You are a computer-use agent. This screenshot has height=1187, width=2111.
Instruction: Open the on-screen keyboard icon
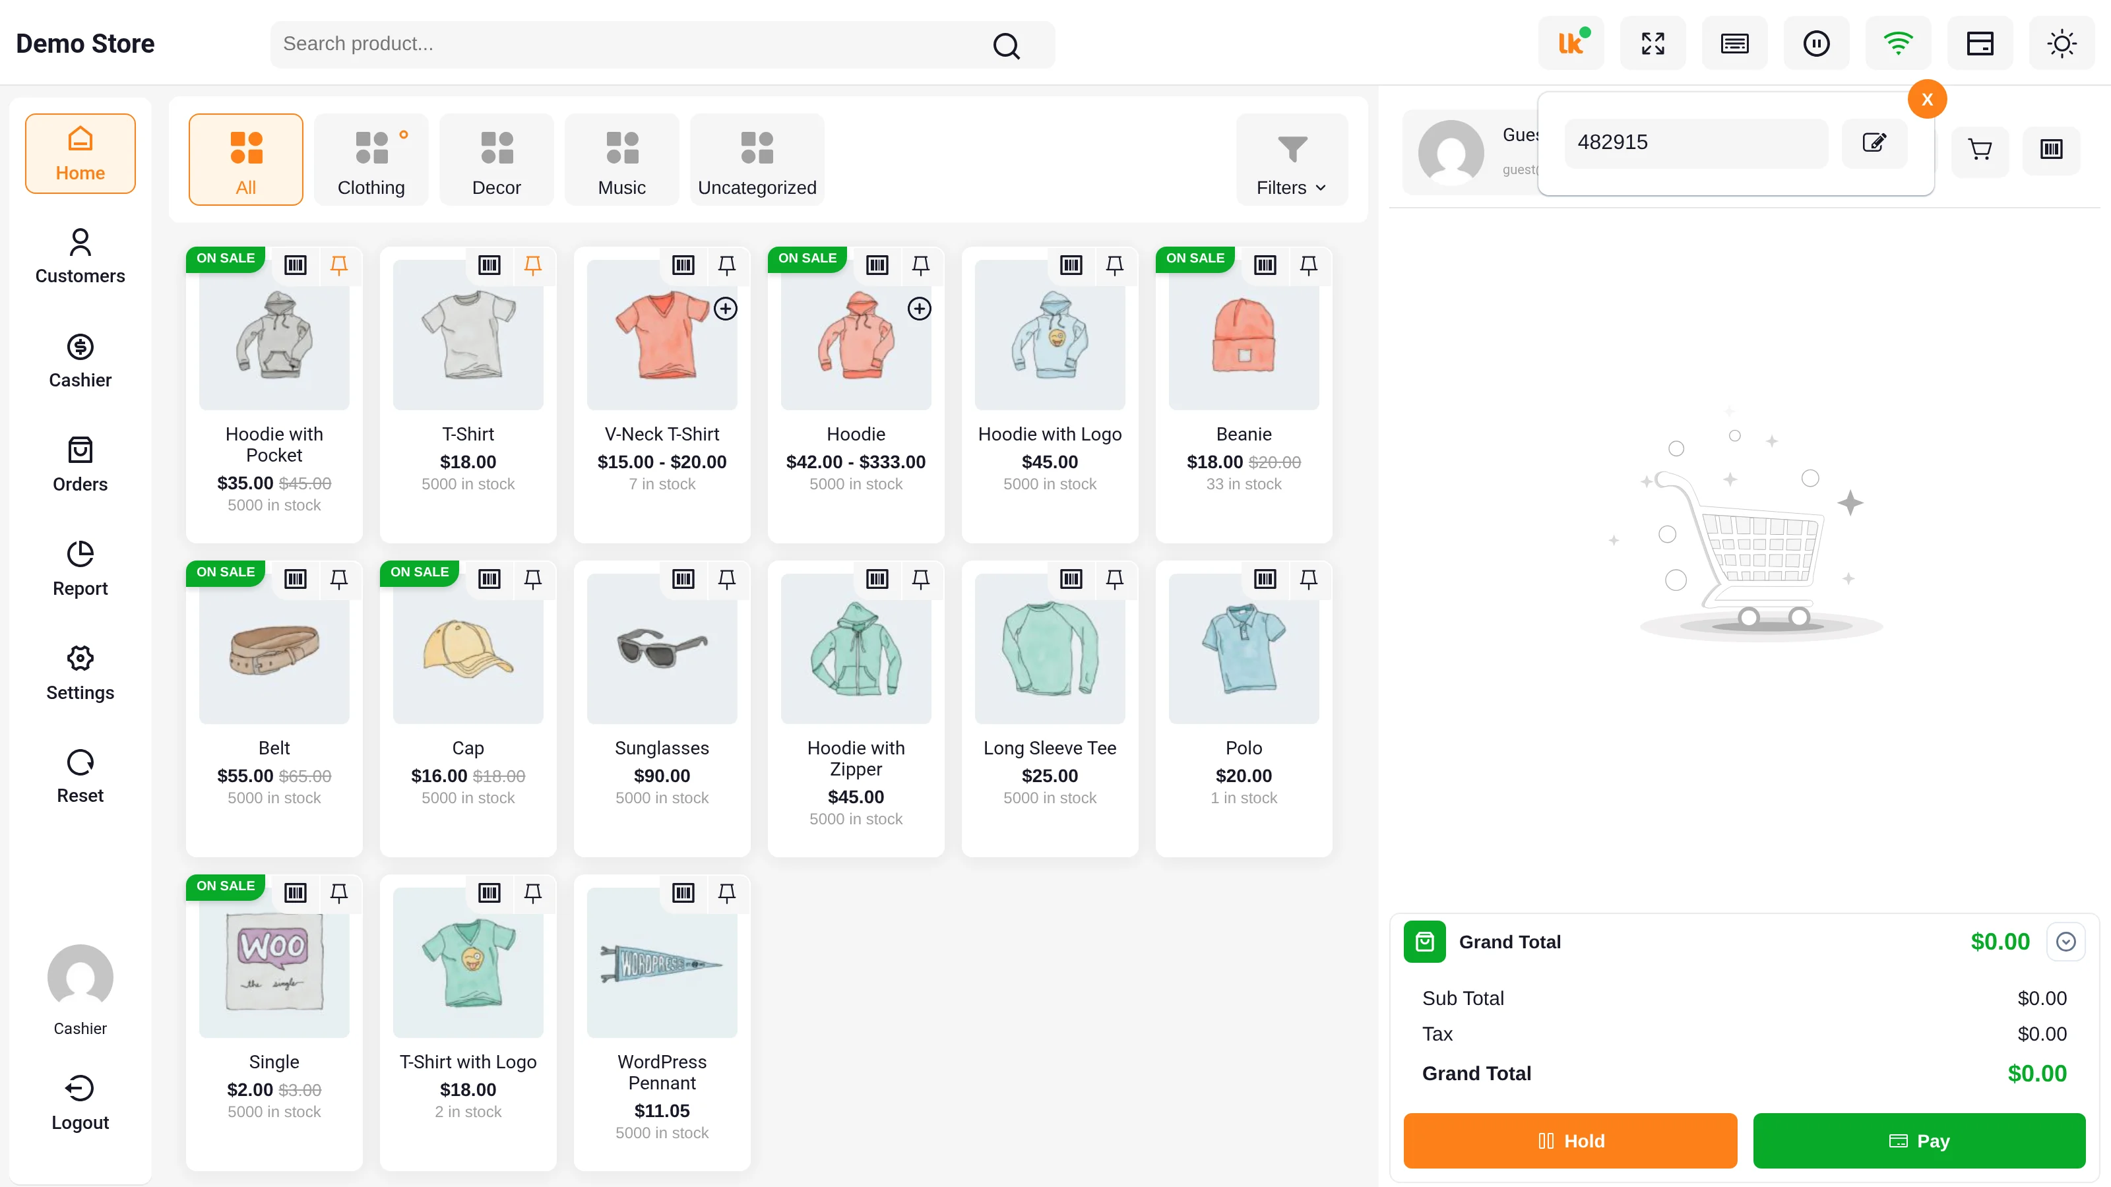(x=1735, y=44)
